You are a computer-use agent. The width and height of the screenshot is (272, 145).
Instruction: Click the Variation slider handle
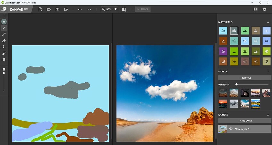point(236,84)
